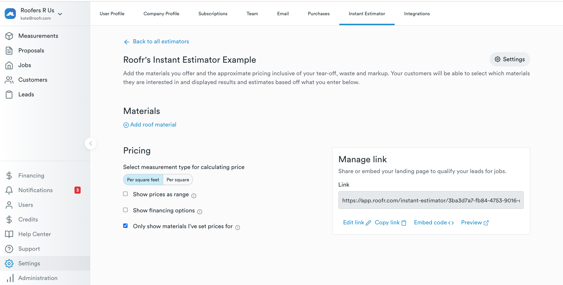Open the Company Profile tab
This screenshot has width=563, height=285.
tap(161, 13)
